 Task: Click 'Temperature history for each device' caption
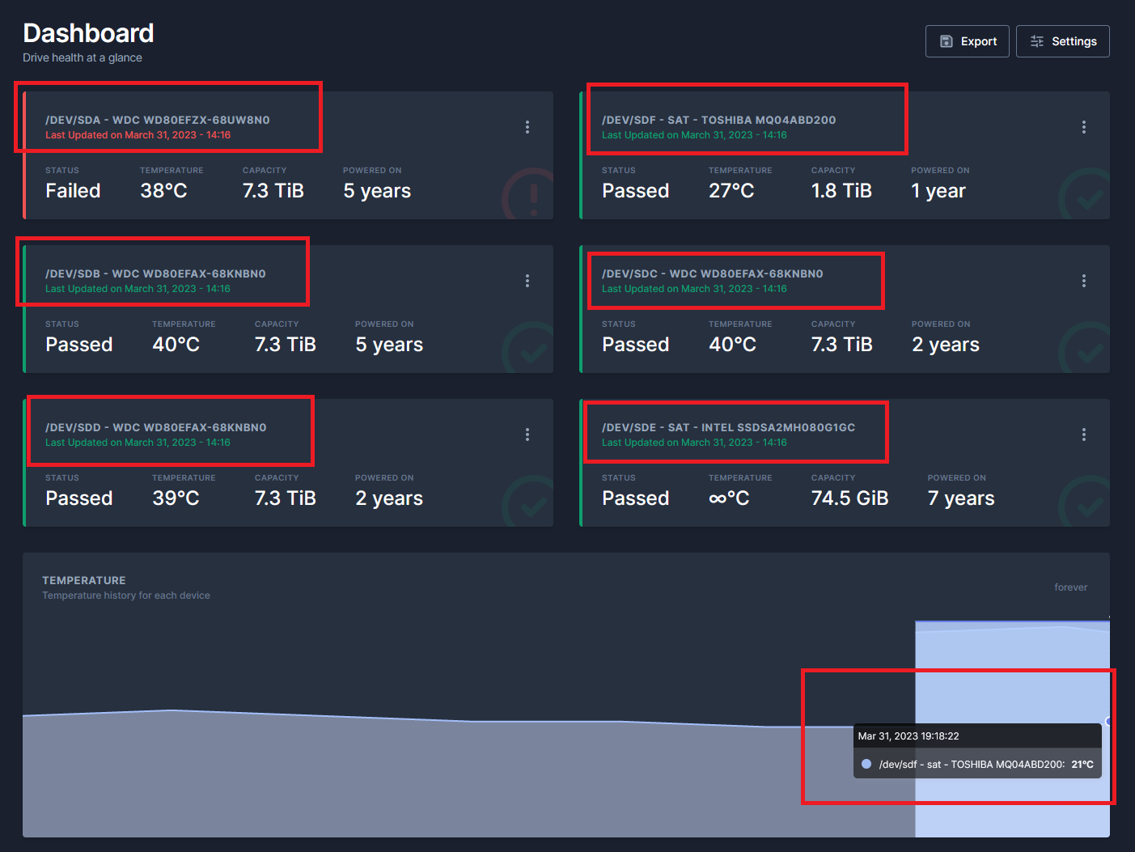tap(126, 596)
